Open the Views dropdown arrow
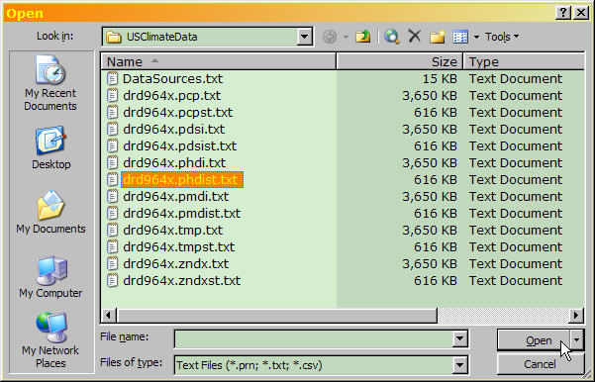 tap(476, 37)
